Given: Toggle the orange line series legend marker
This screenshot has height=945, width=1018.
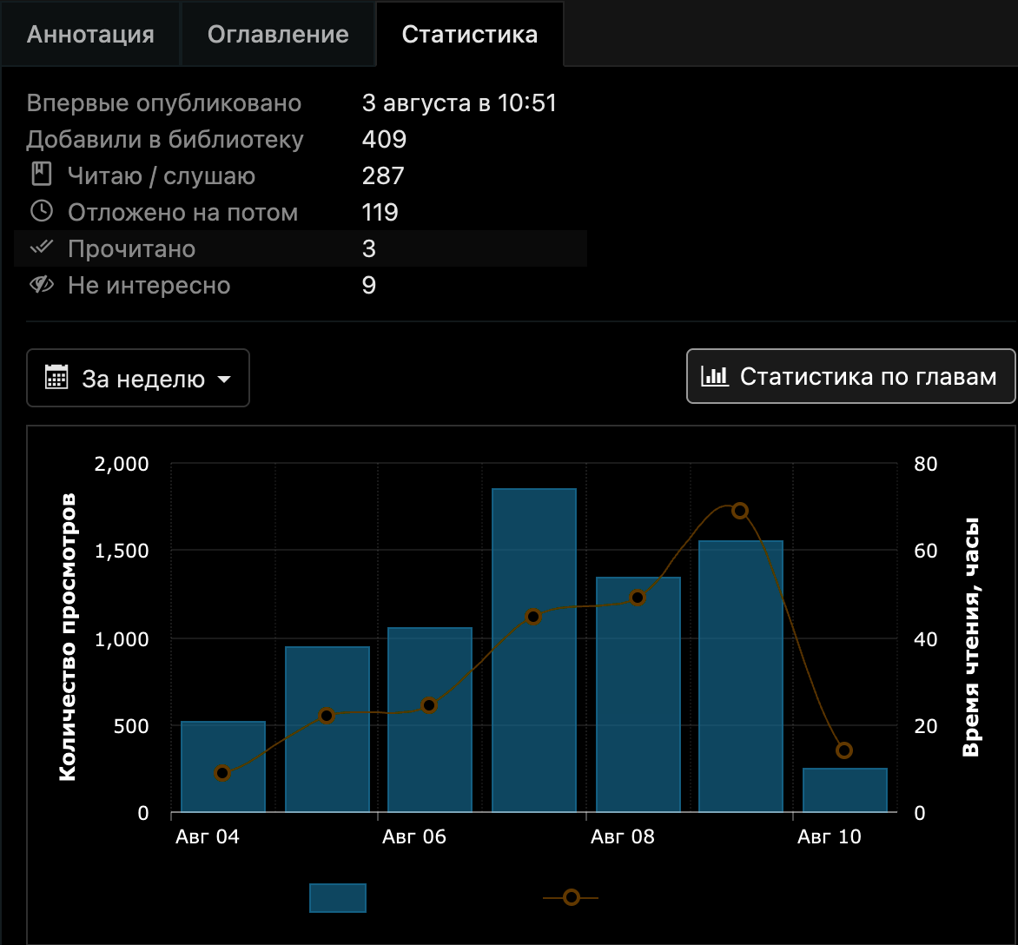Looking at the screenshot, I should 571,897.
